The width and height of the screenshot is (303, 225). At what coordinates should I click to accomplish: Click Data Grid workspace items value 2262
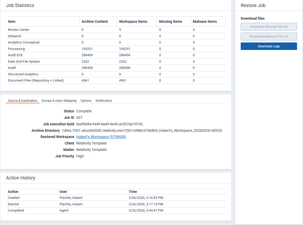pos(123,62)
